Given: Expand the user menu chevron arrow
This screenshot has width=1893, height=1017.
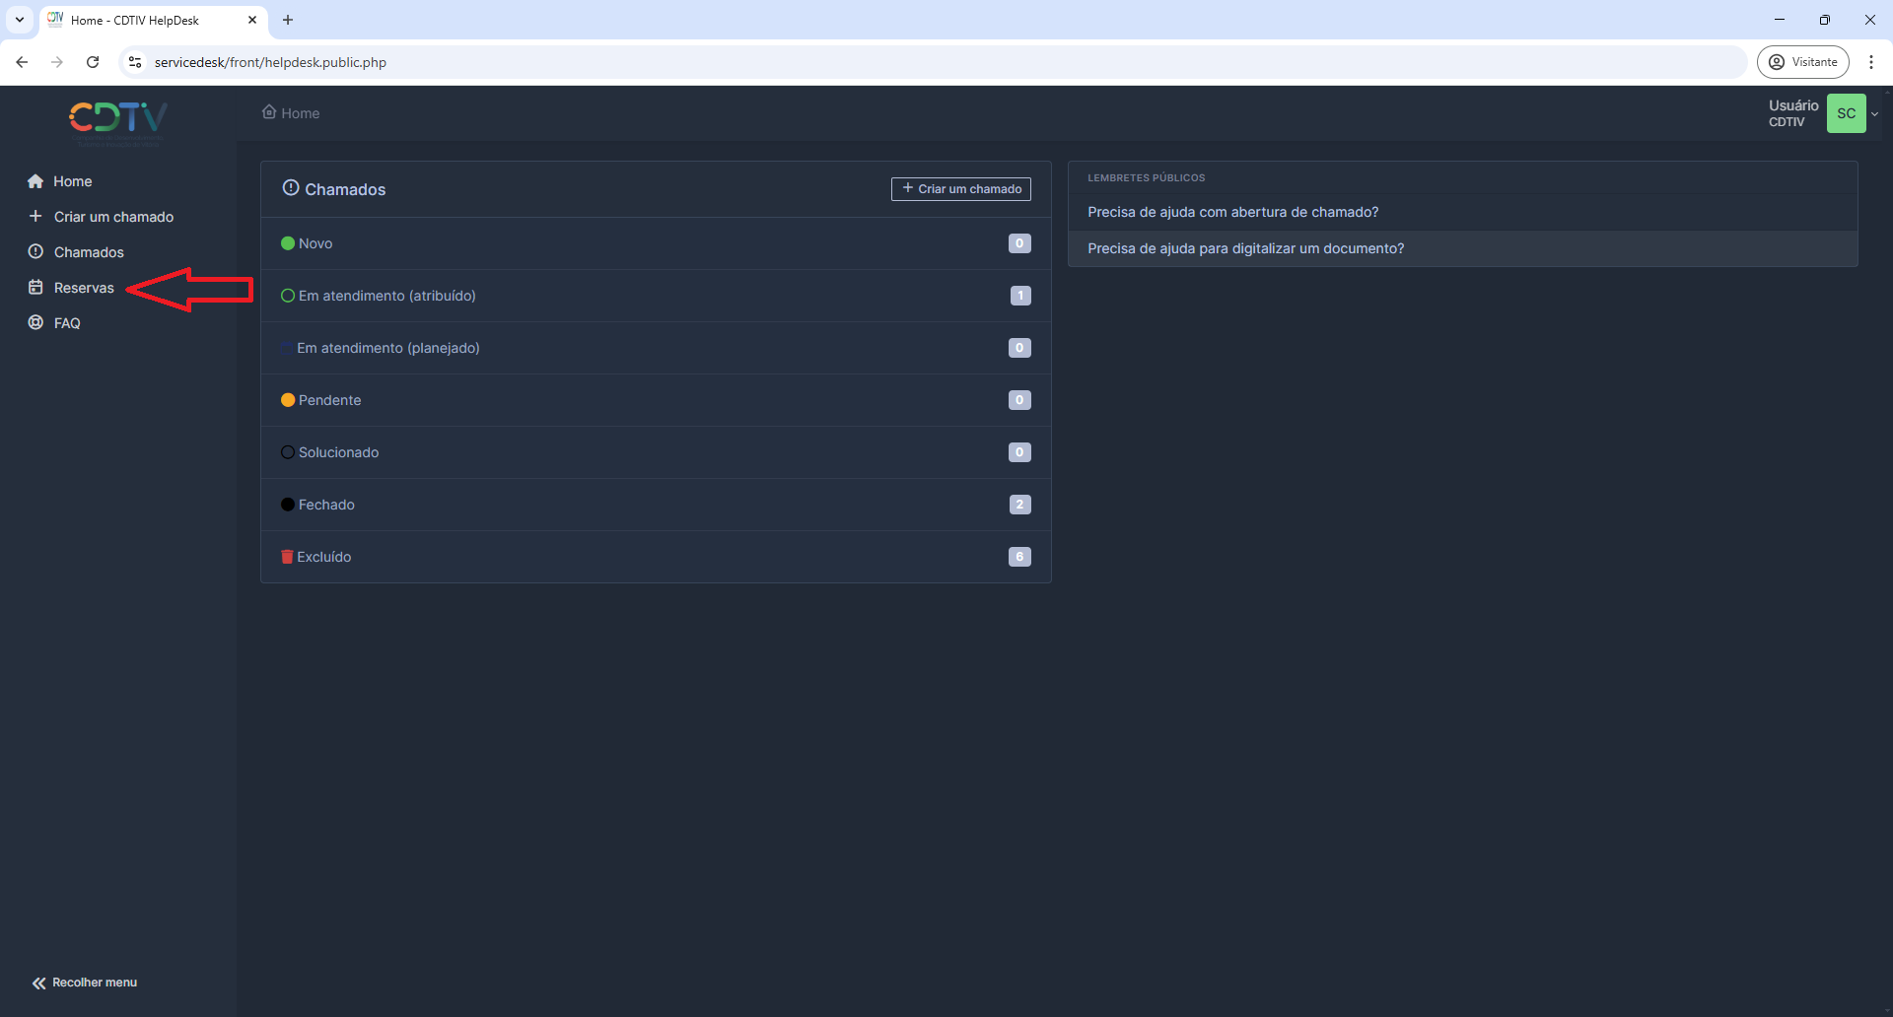Looking at the screenshot, I should (x=1875, y=114).
